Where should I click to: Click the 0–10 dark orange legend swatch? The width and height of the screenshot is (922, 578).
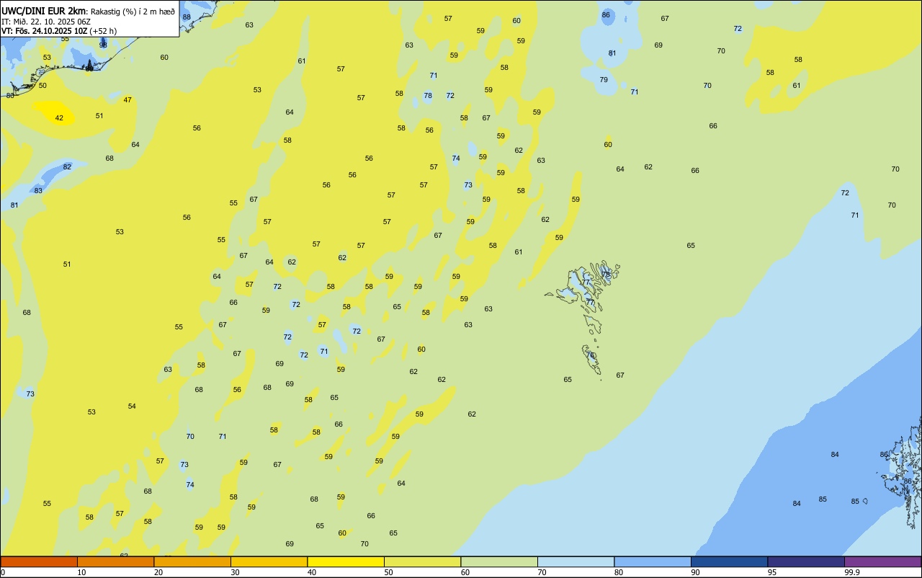click(39, 561)
